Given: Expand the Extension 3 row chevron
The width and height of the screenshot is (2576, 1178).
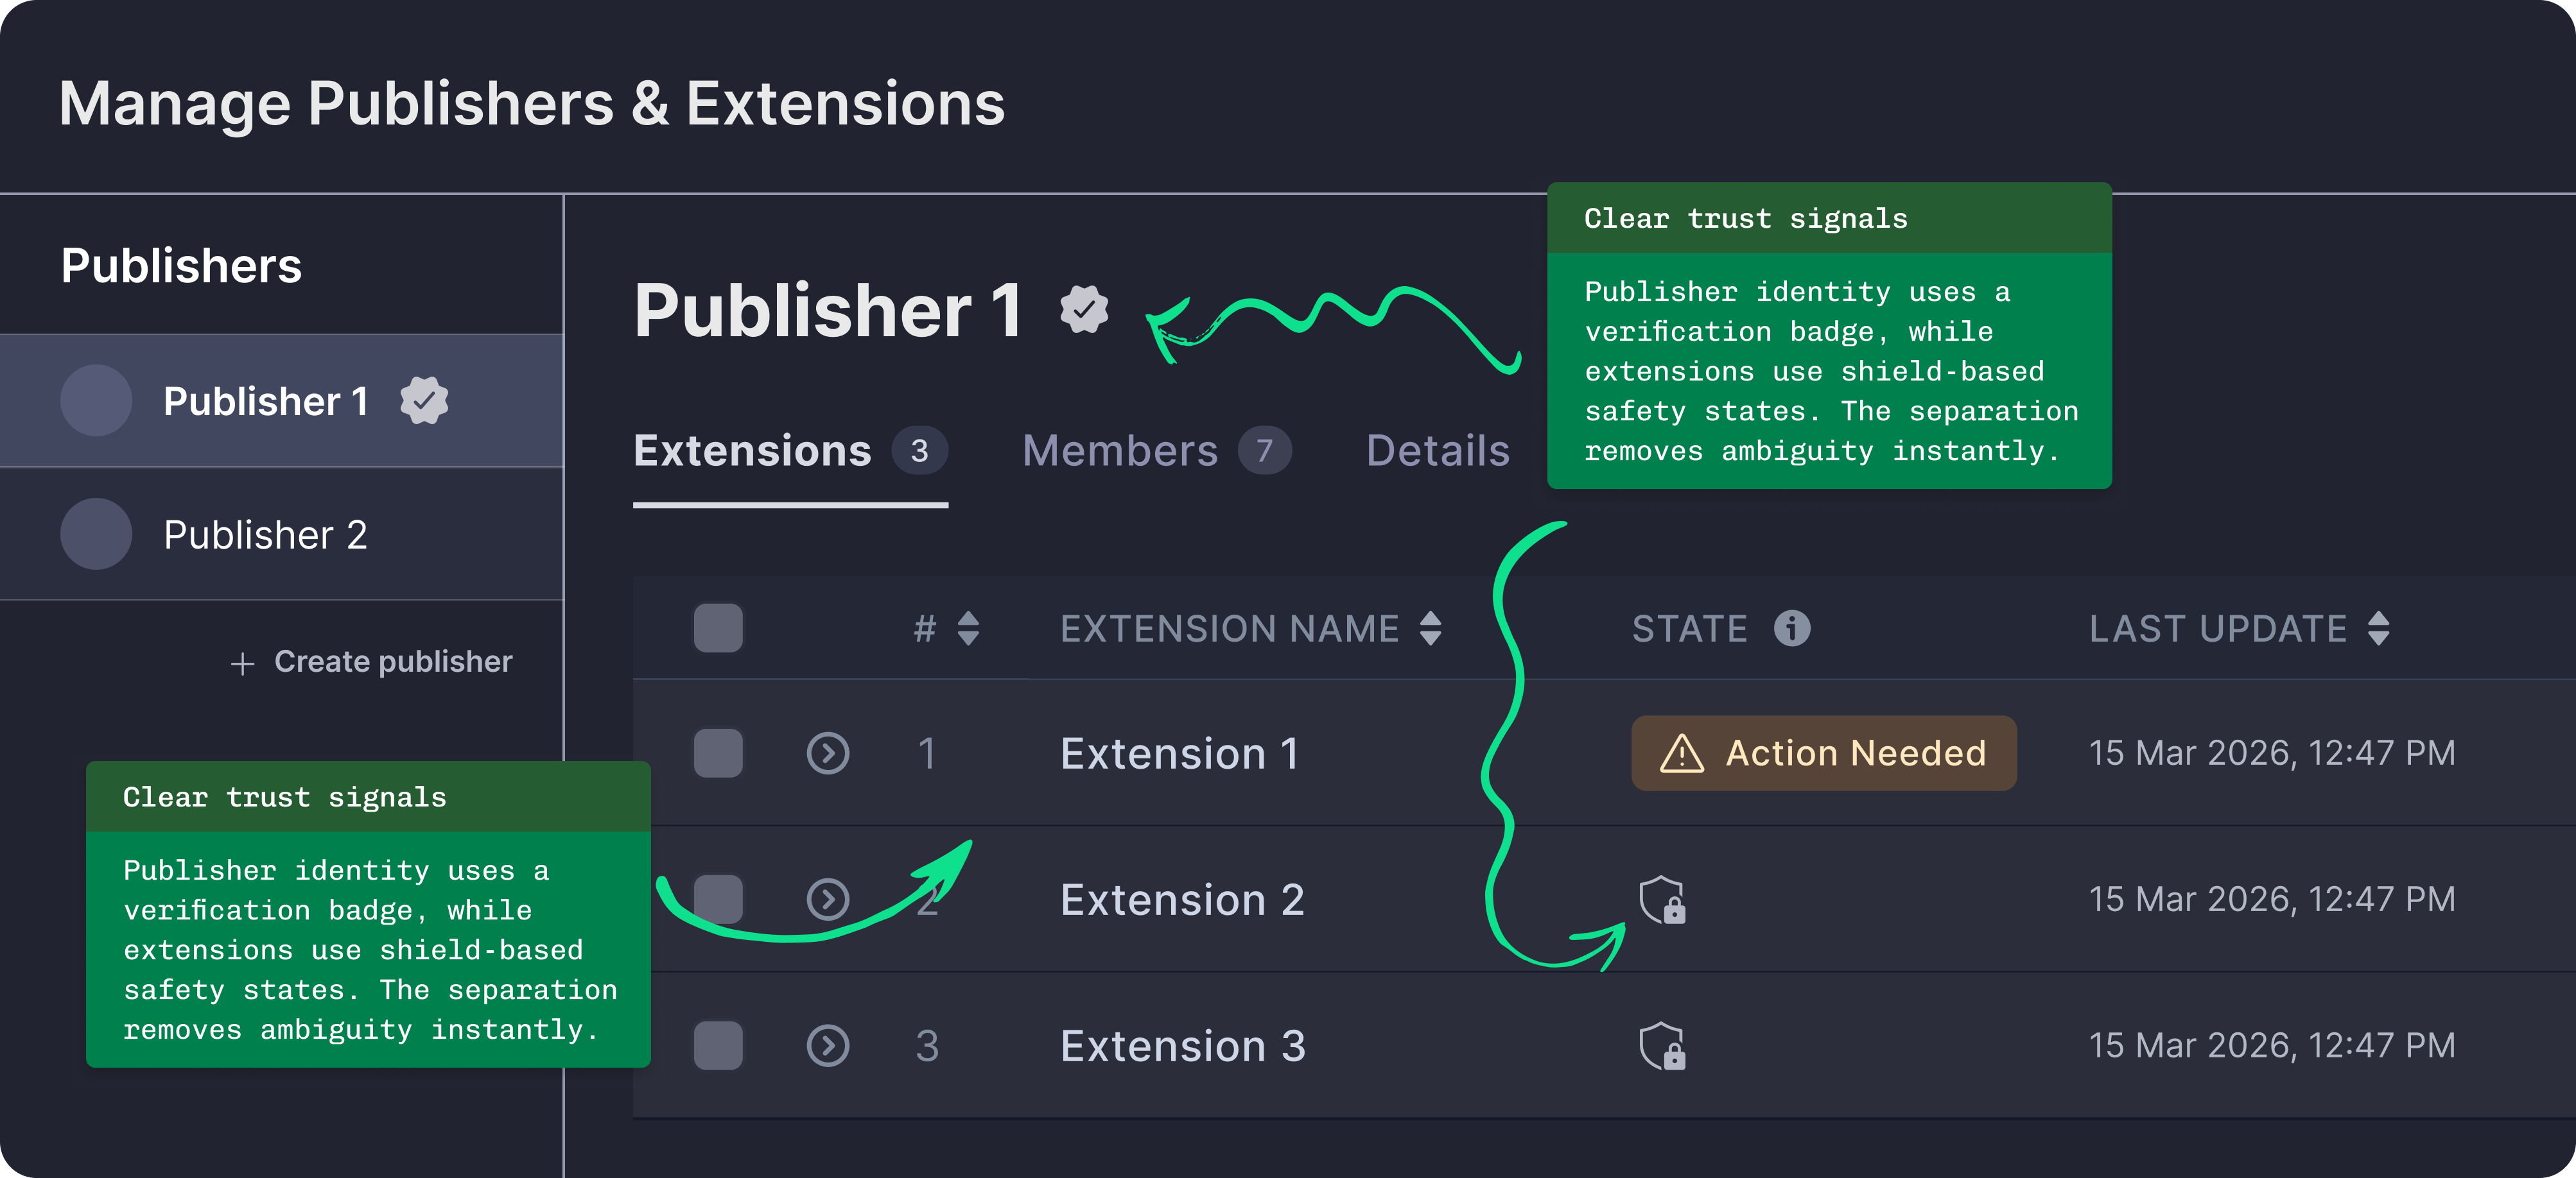Looking at the screenshot, I should click(828, 1046).
